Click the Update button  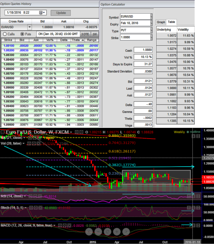60,13
